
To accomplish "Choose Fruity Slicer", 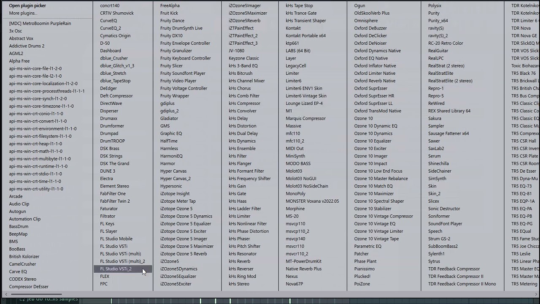I will pos(171,66).
